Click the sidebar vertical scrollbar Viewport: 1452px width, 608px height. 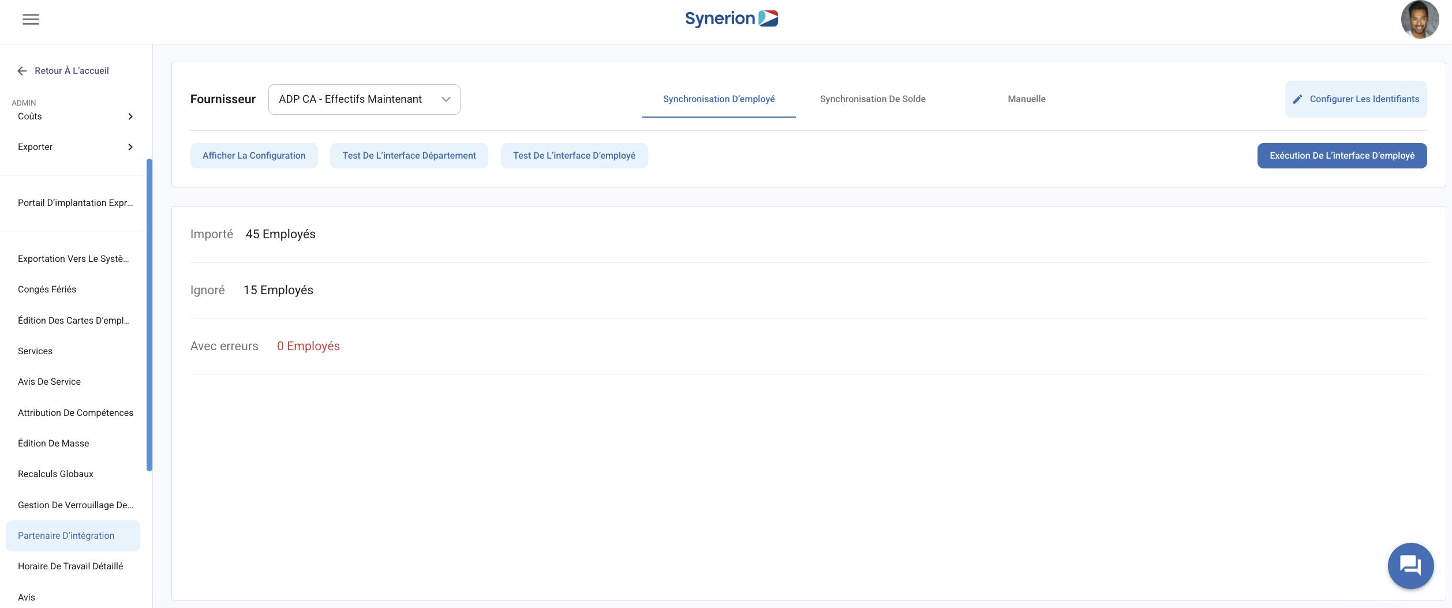coord(149,315)
